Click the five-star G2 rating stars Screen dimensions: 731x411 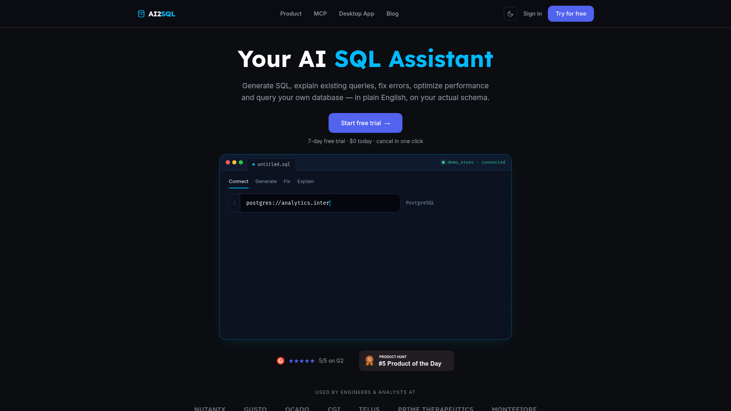coord(302,361)
